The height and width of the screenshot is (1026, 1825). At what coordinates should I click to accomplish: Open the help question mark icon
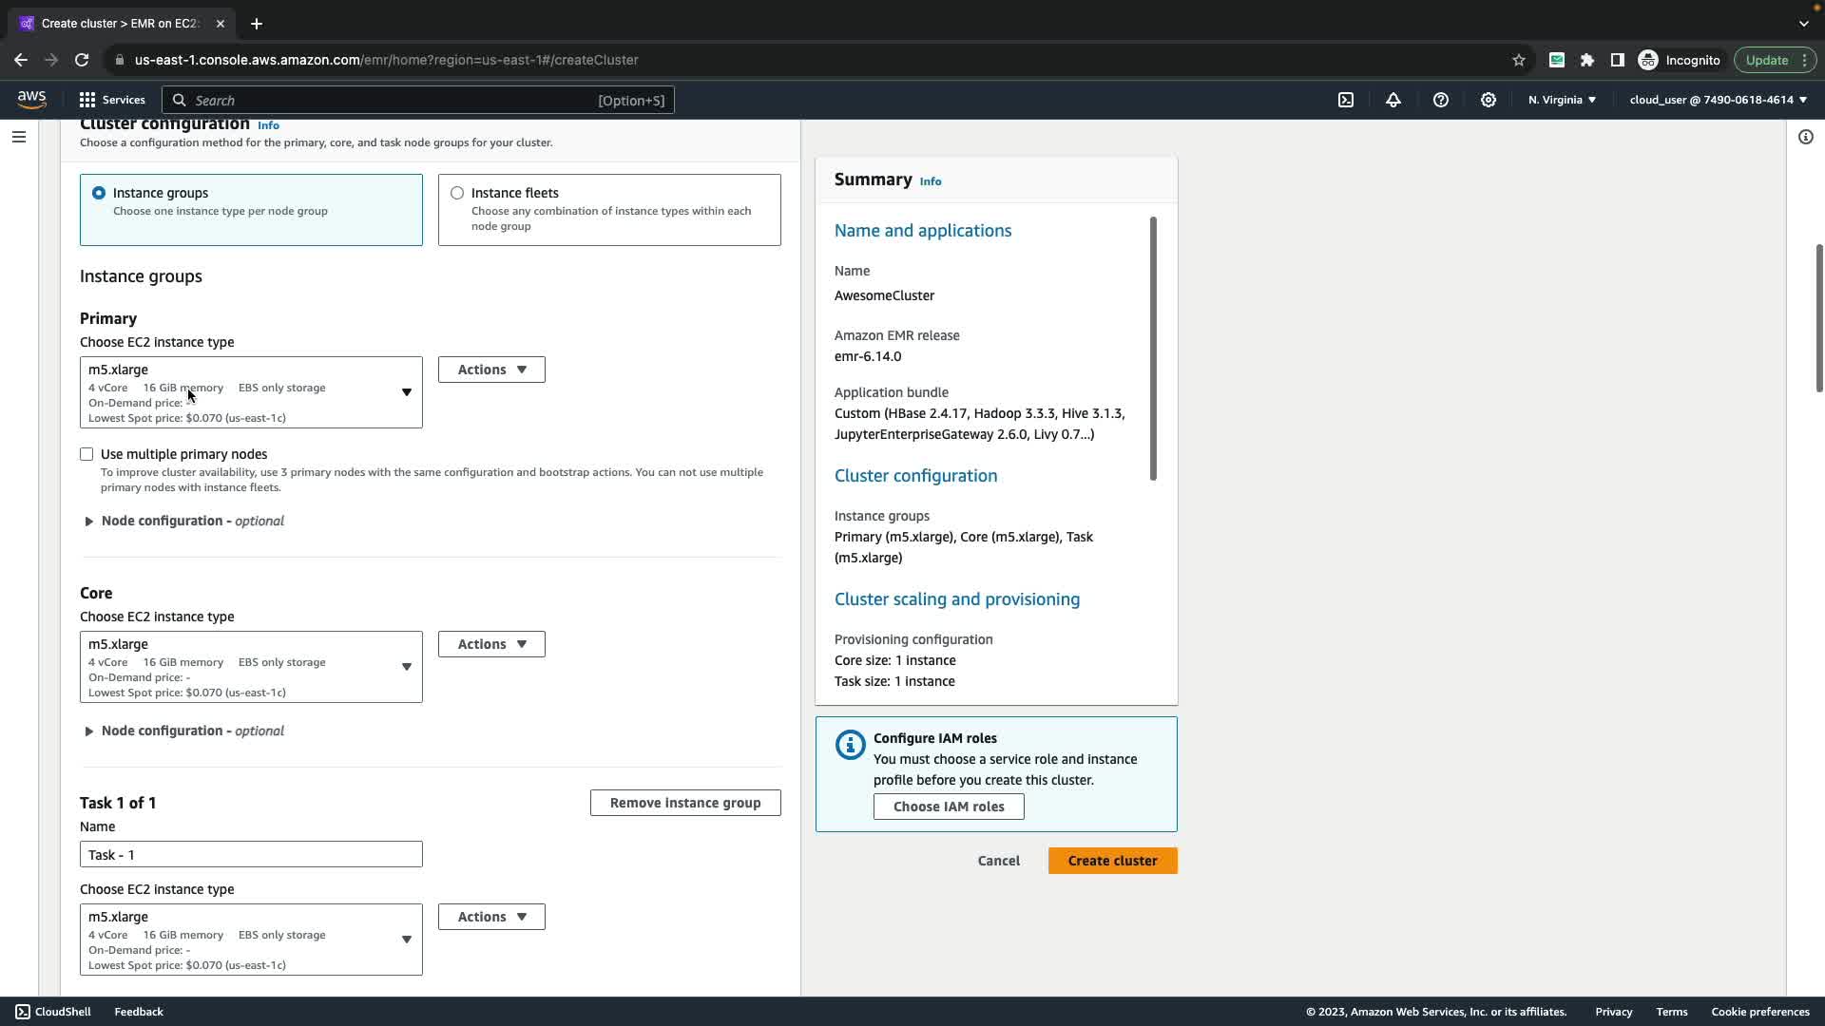1441,100
